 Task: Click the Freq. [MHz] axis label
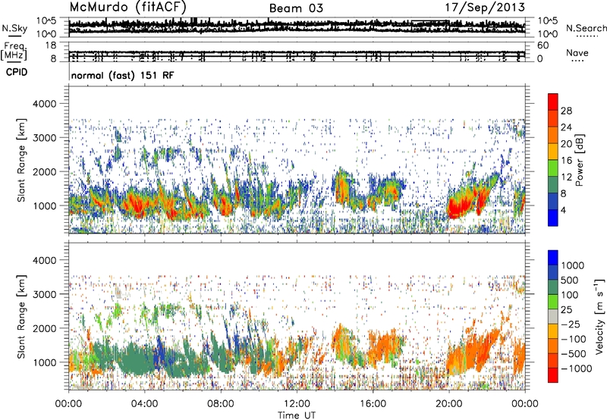14,52
